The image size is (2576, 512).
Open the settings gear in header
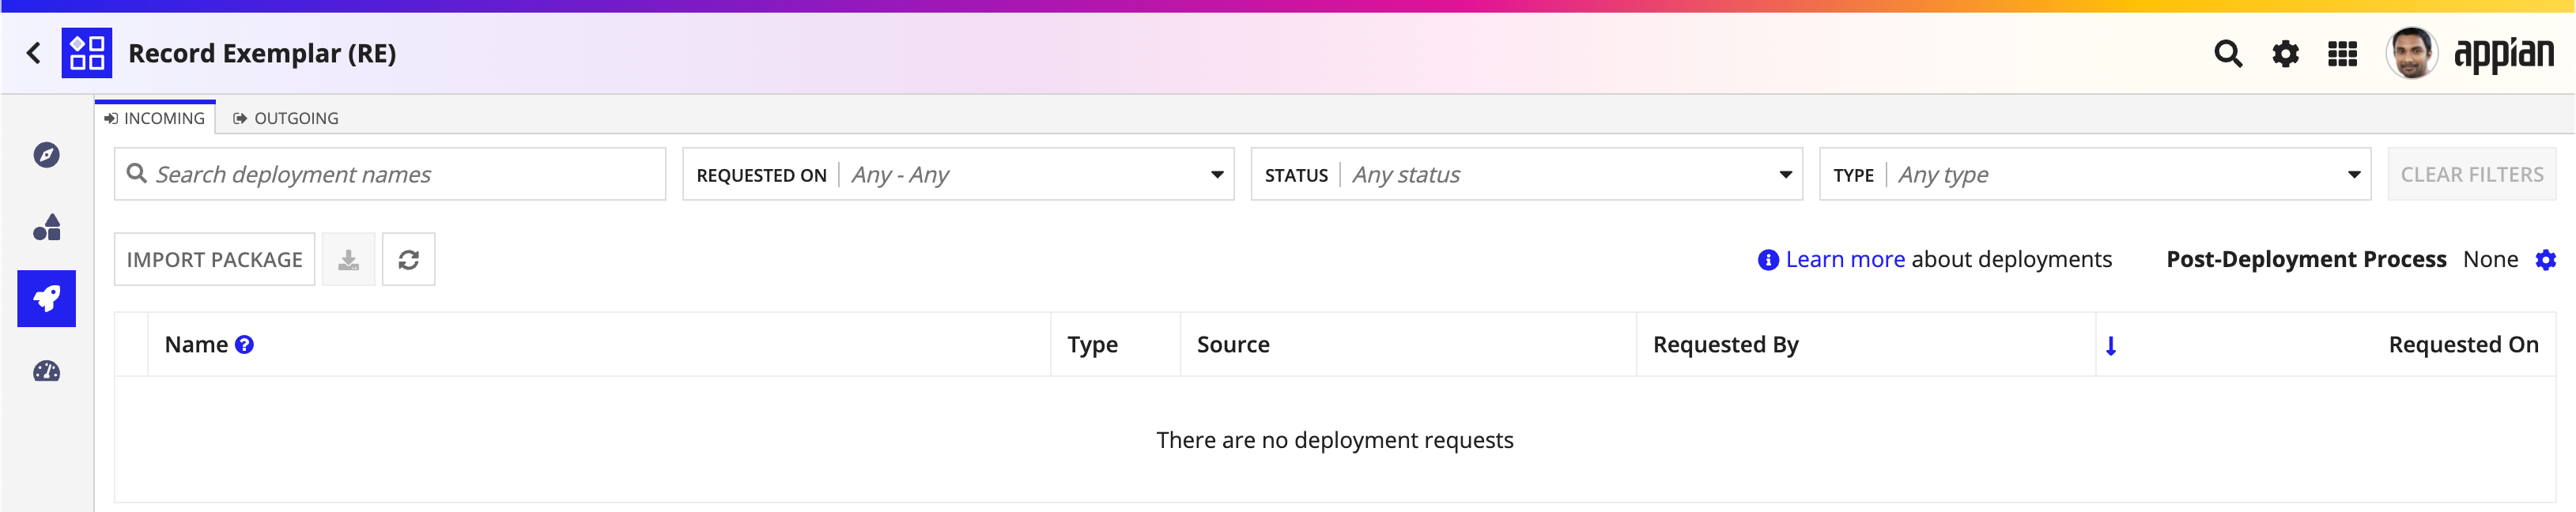(2285, 53)
